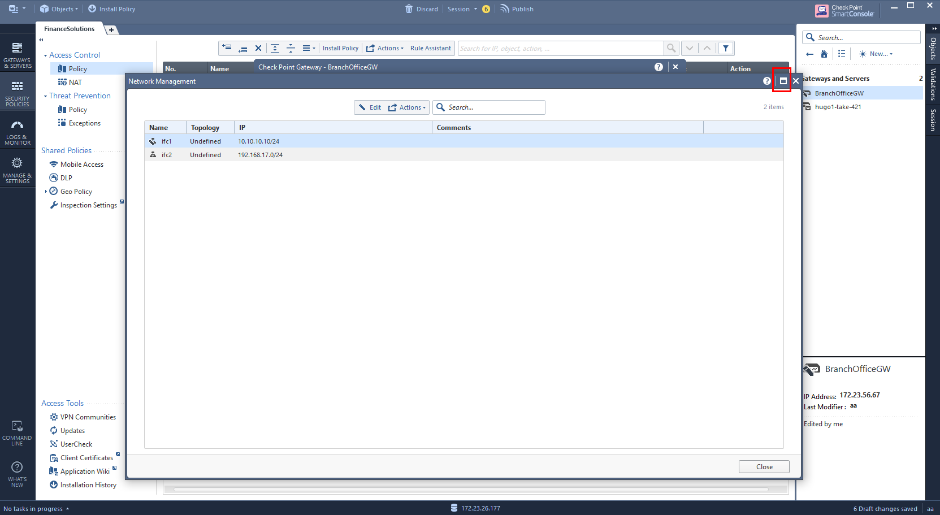Open the Rule Assistant

431,48
